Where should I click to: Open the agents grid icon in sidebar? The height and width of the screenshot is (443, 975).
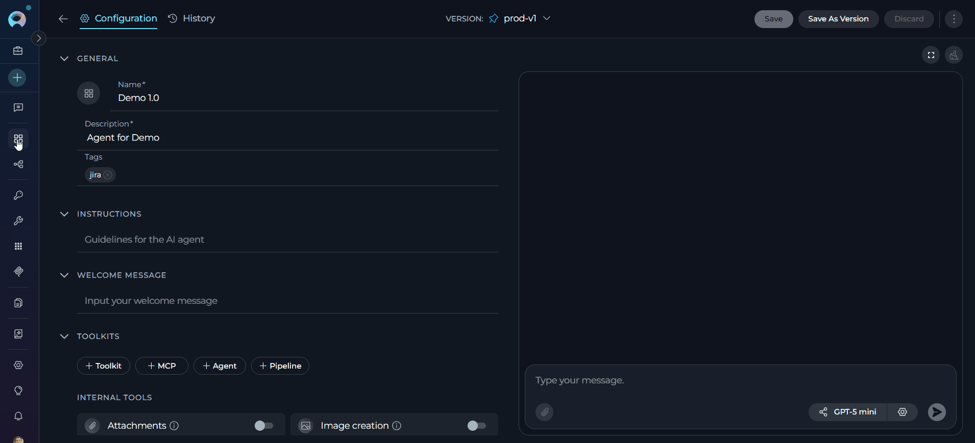point(18,139)
